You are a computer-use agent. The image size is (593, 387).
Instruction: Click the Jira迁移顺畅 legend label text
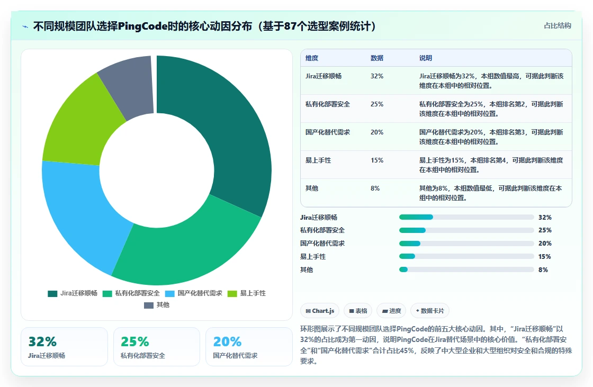[79, 293]
